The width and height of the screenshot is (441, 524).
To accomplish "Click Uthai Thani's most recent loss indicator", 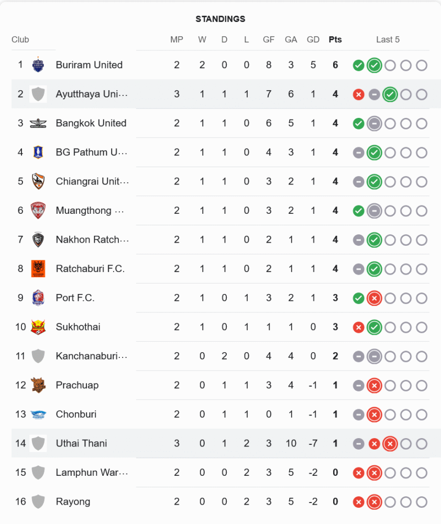I will (x=390, y=444).
